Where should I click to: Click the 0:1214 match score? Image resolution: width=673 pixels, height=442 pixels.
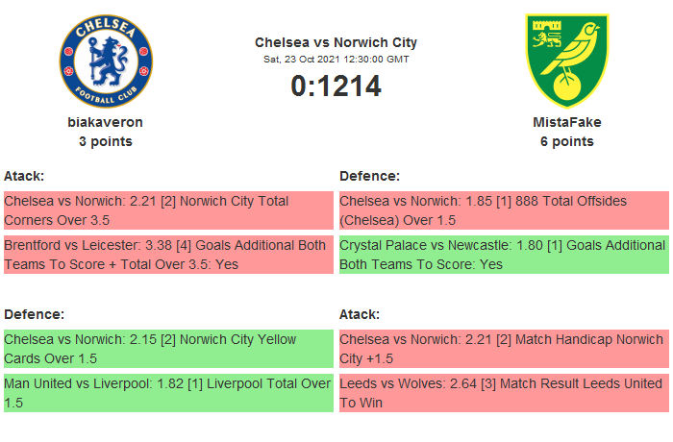click(x=336, y=86)
